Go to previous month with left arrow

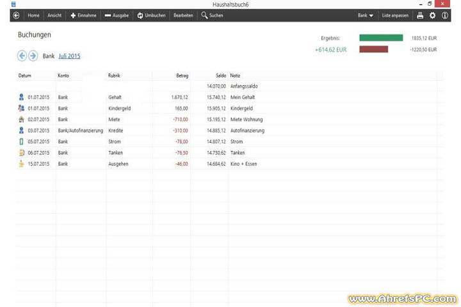[x=22, y=56]
